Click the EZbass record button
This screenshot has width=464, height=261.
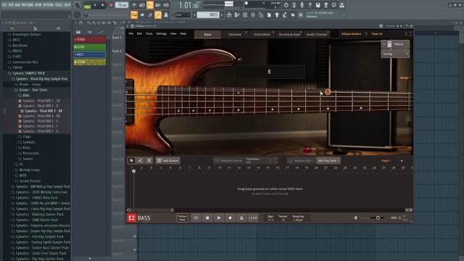(230, 217)
